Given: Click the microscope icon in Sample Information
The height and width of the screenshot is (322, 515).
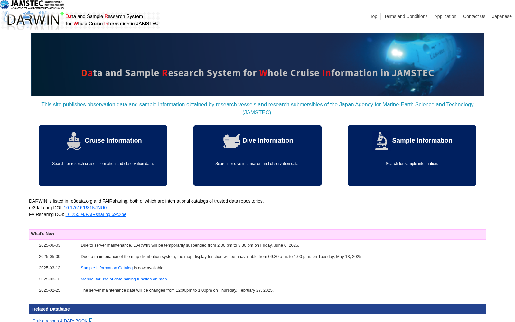Looking at the screenshot, I should 381,141.
